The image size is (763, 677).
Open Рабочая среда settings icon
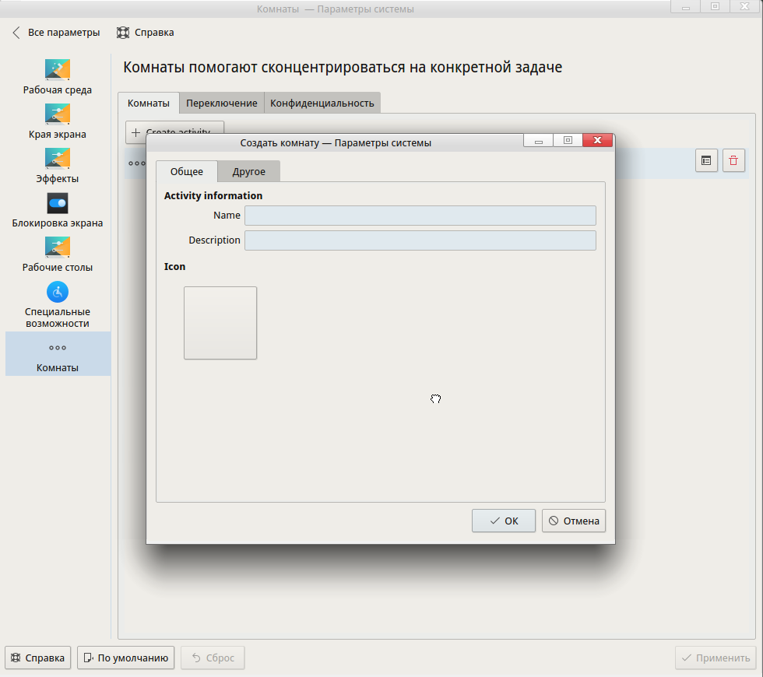[x=58, y=69]
